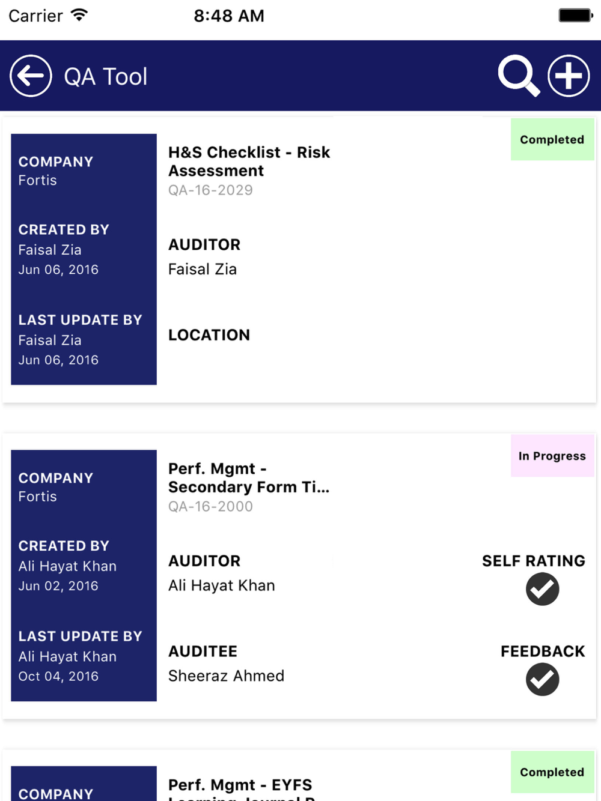Tap the add new audit plus icon
The image size is (601, 801).
point(568,76)
